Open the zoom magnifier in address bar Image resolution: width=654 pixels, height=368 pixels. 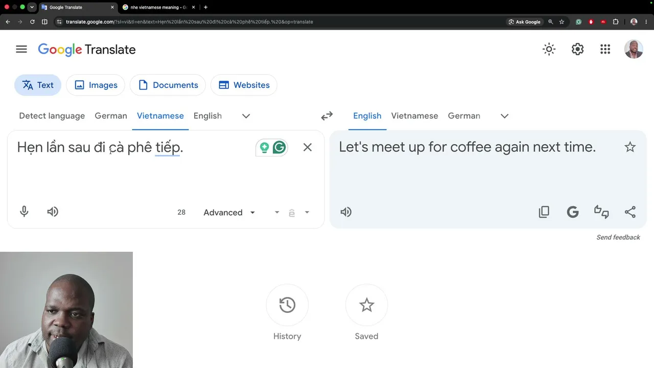pos(550,22)
